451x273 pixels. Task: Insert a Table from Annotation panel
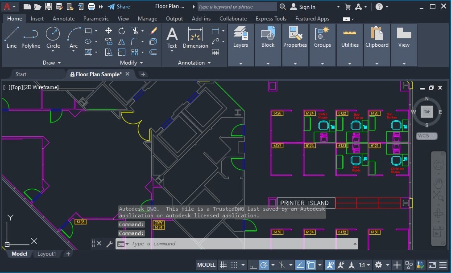215,52
